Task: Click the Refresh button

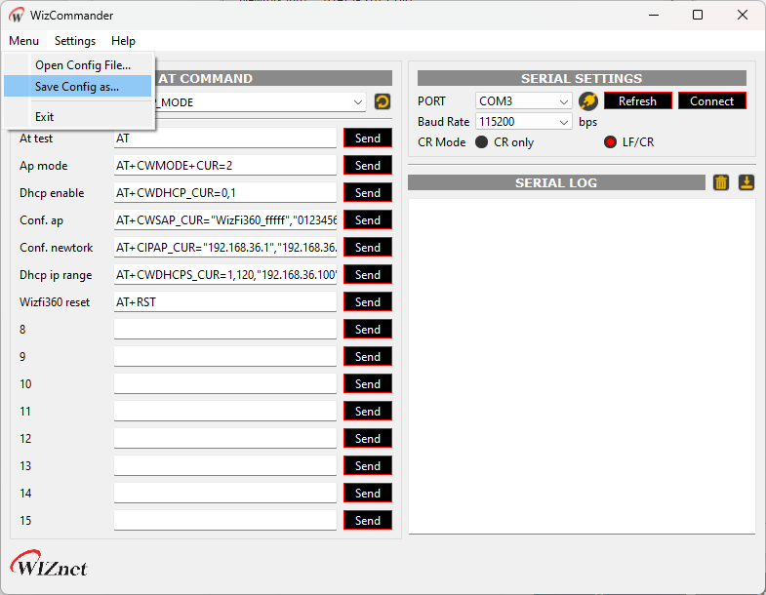Action: 637,101
